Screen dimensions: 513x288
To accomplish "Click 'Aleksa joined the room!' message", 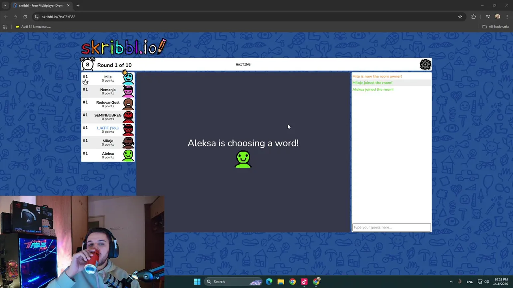I will [373, 90].
